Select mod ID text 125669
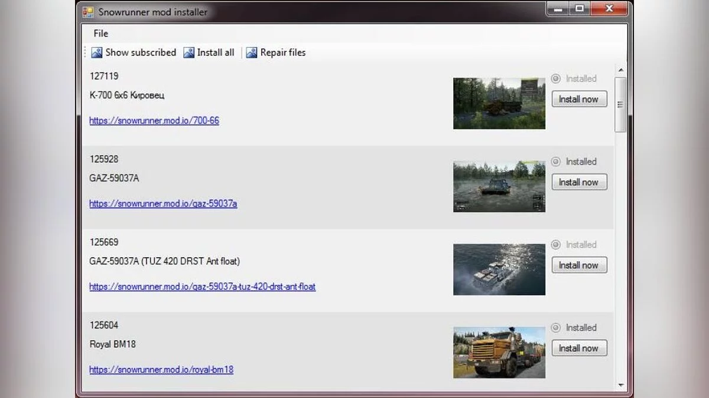Image resolution: width=709 pixels, height=398 pixels. [x=104, y=242]
